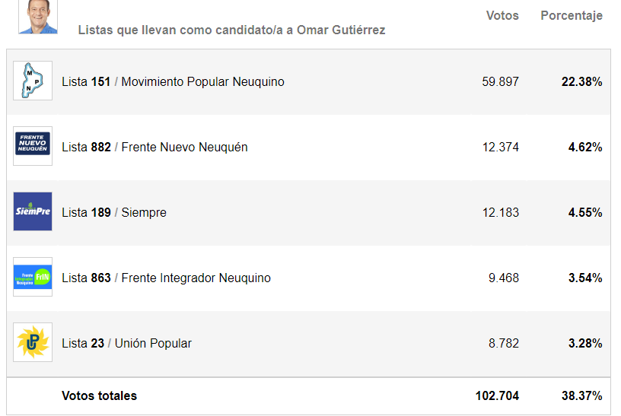
Task: Select Lista 23 Unión Popular text
Action: [127, 343]
